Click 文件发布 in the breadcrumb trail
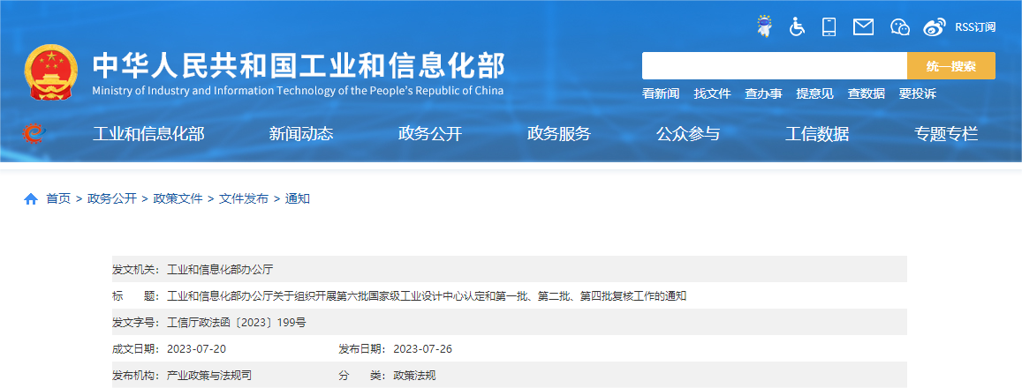The width and height of the screenshot is (1022, 388). (x=244, y=199)
